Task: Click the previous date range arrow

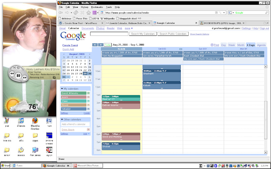Action: tap(95, 45)
